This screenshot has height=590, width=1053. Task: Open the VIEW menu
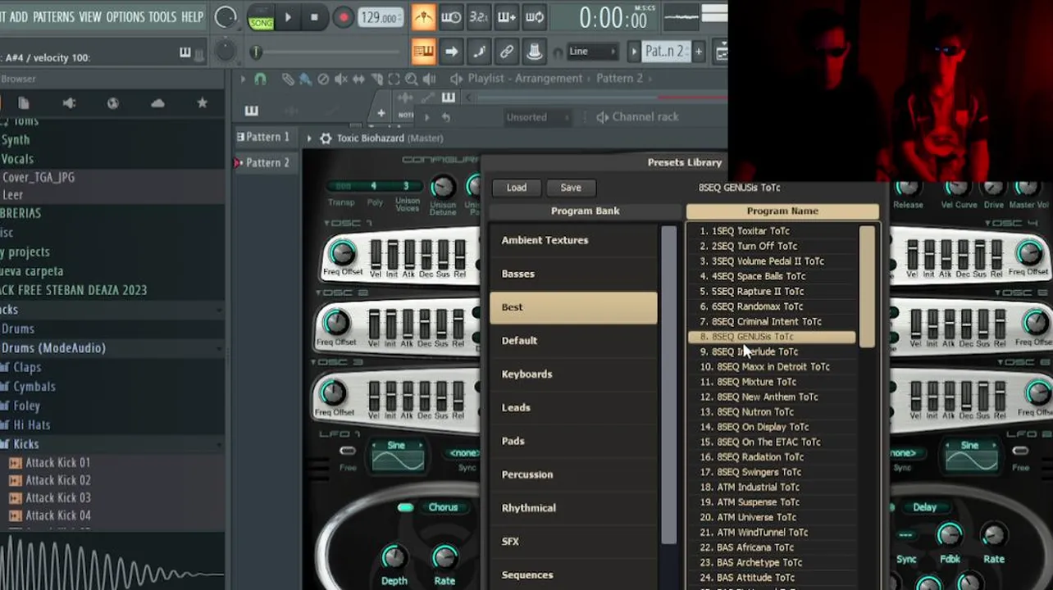coord(90,16)
